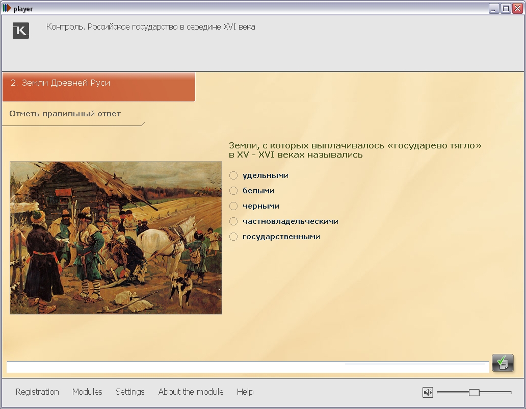Mark «черными» as the answer
The width and height of the screenshot is (526, 409).
234,206
